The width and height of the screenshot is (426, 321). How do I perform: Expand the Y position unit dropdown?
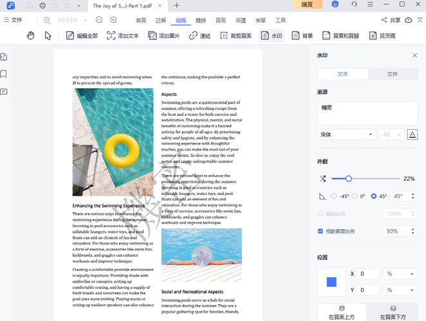click(400, 290)
